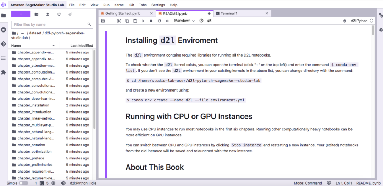
Task: Open the extension manager puzzle icon
Action: (4, 72)
